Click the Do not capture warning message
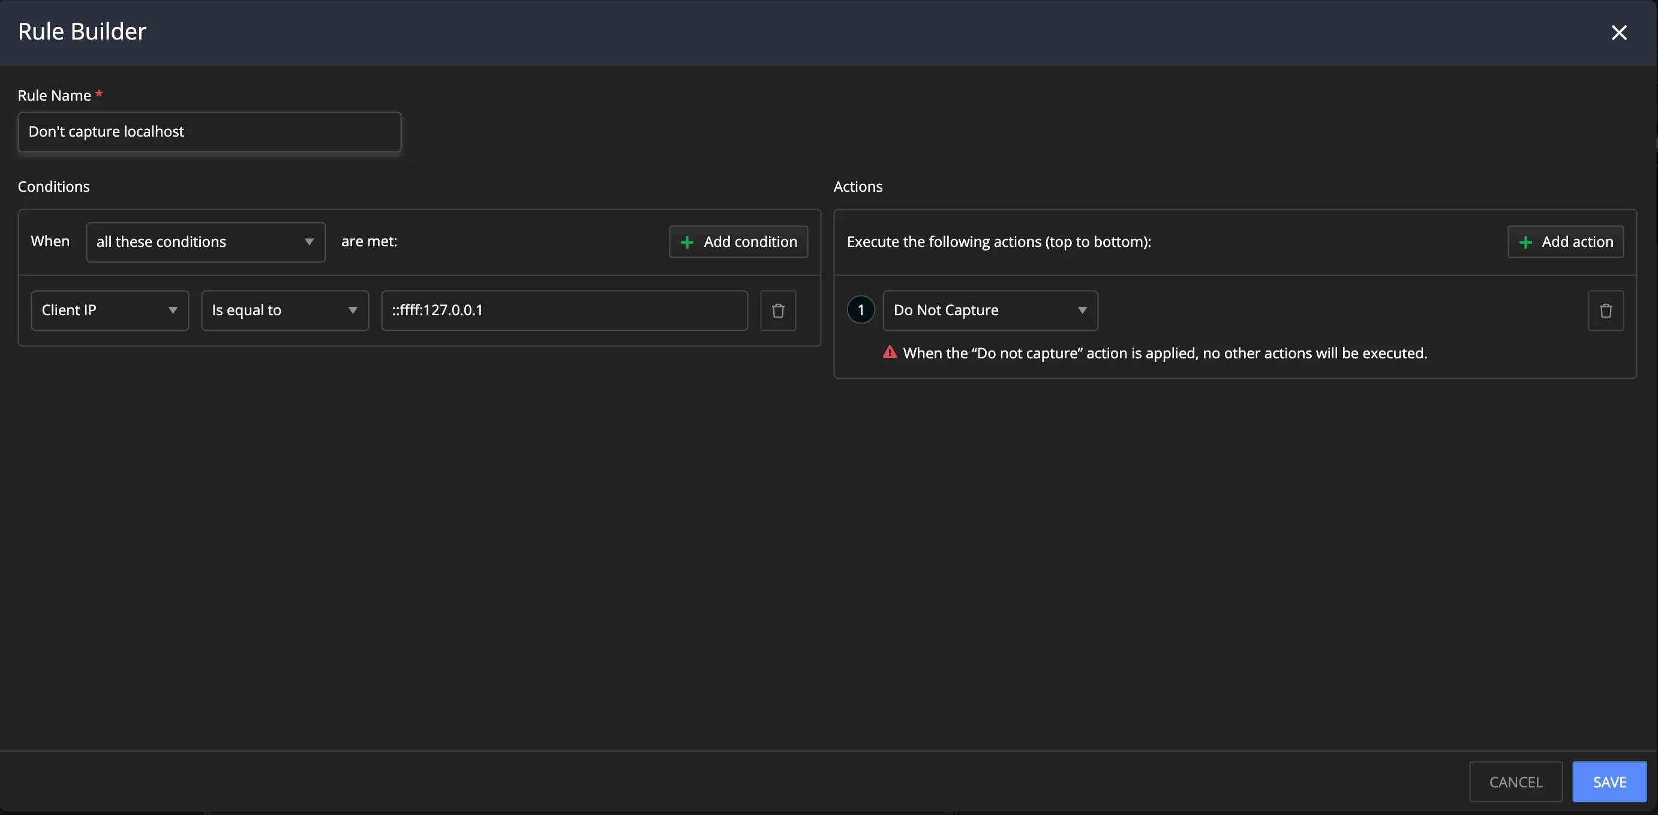Screen dimensions: 1658x815 [1164, 353]
